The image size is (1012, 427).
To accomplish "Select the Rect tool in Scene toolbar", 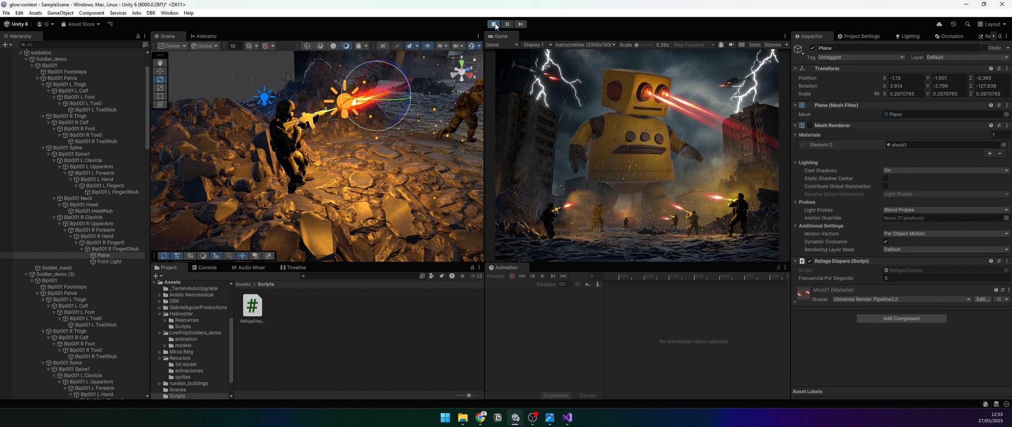I will (160, 96).
